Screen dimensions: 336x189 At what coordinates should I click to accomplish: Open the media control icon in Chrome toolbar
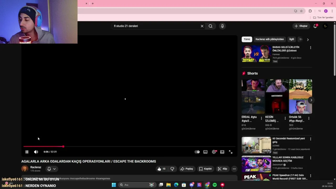point(319,11)
